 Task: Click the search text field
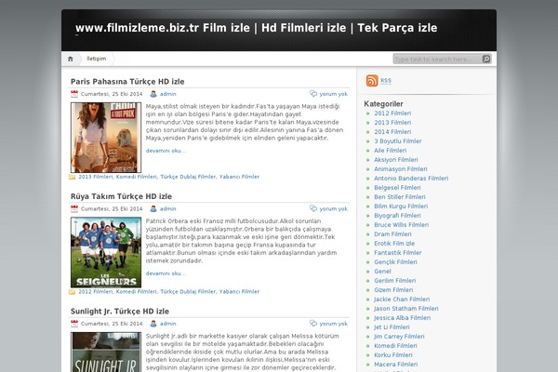click(438, 60)
